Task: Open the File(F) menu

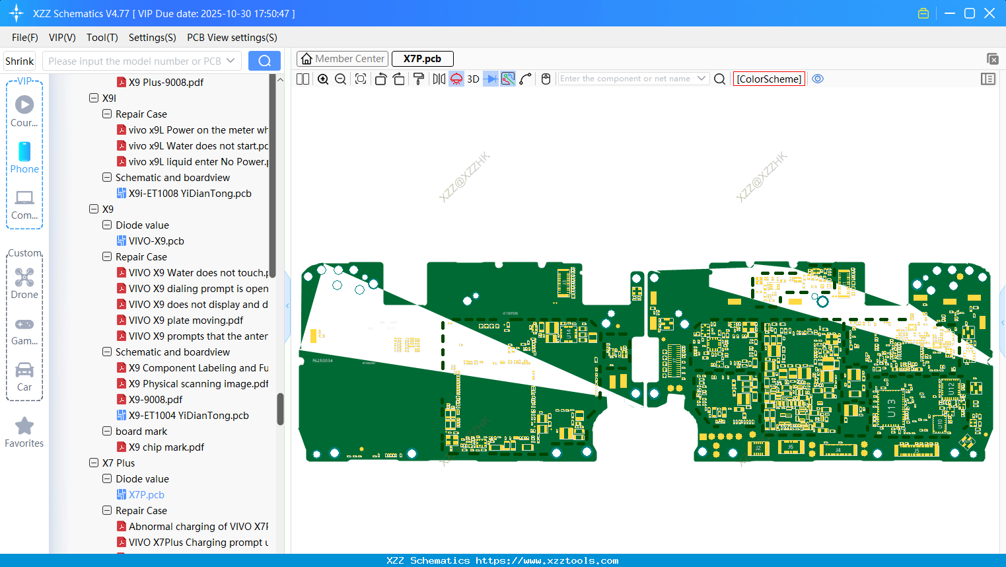Action: click(x=25, y=38)
